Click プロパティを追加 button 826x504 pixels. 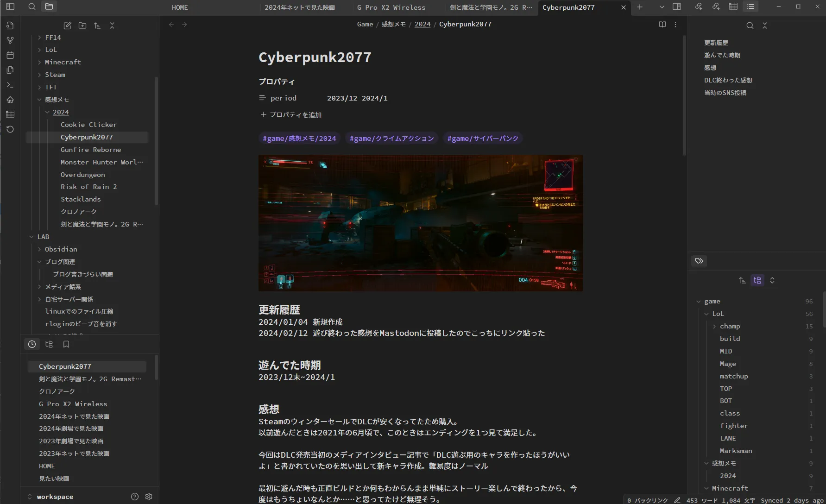coord(291,115)
